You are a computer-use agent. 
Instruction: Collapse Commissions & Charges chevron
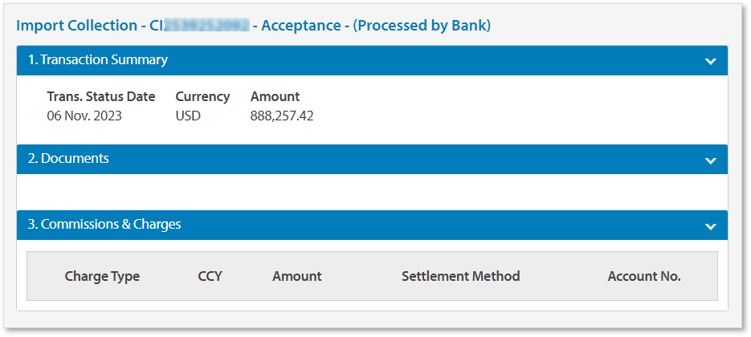(710, 226)
